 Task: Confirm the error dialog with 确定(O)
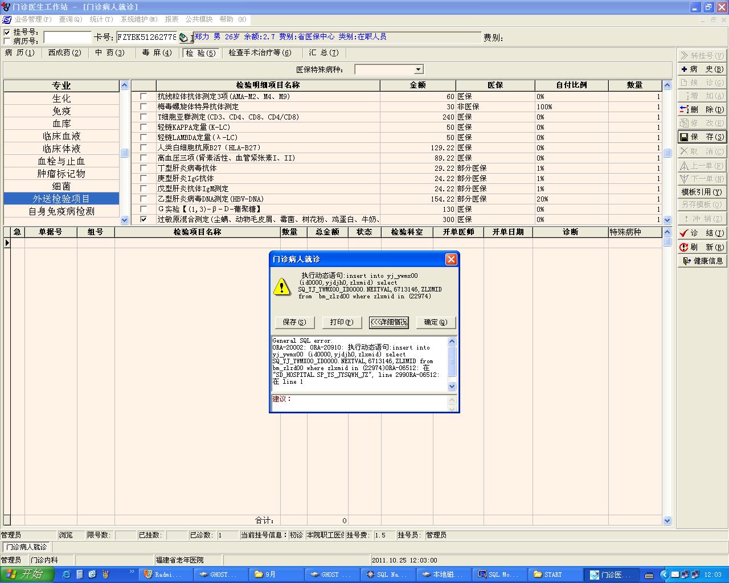(x=436, y=322)
